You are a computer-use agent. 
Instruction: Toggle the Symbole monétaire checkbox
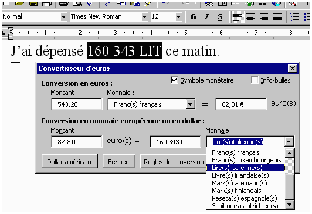pyautogui.click(x=174, y=80)
